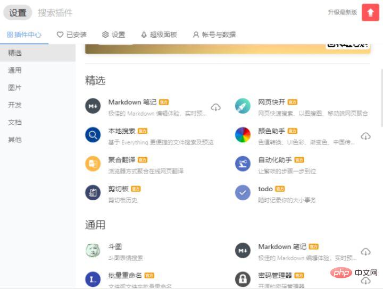This screenshot has width=383, height=290.
Task: Download the 颜色助手 plugin
Action: coord(365,137)
